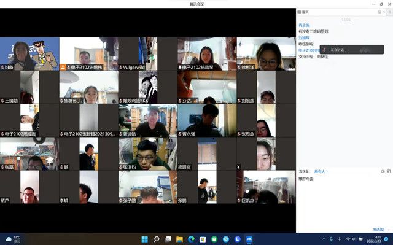The image size is (393, 245).
Task: Click muted mic icon on bbb tile
Action: (2, 68)
